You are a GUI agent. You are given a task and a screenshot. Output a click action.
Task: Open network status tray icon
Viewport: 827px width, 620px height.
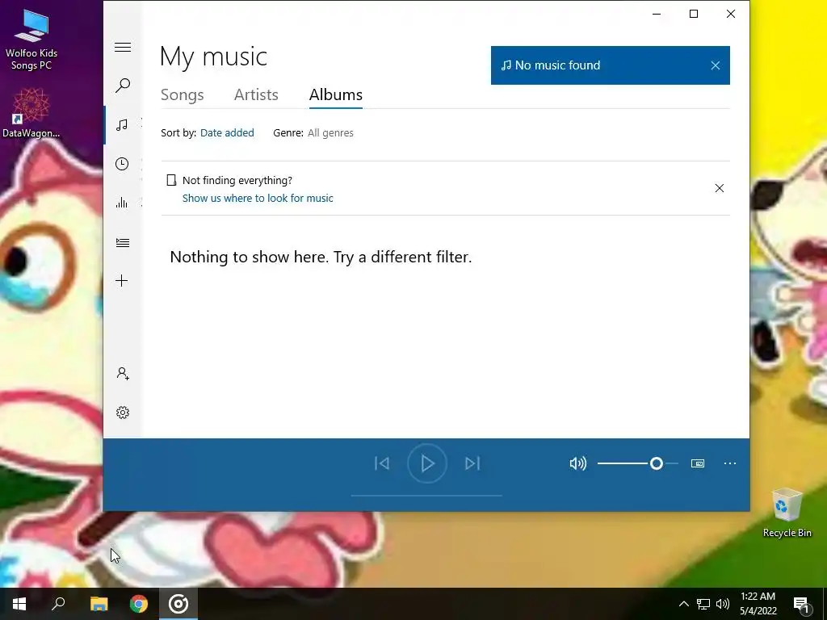(x=703, y=604)
